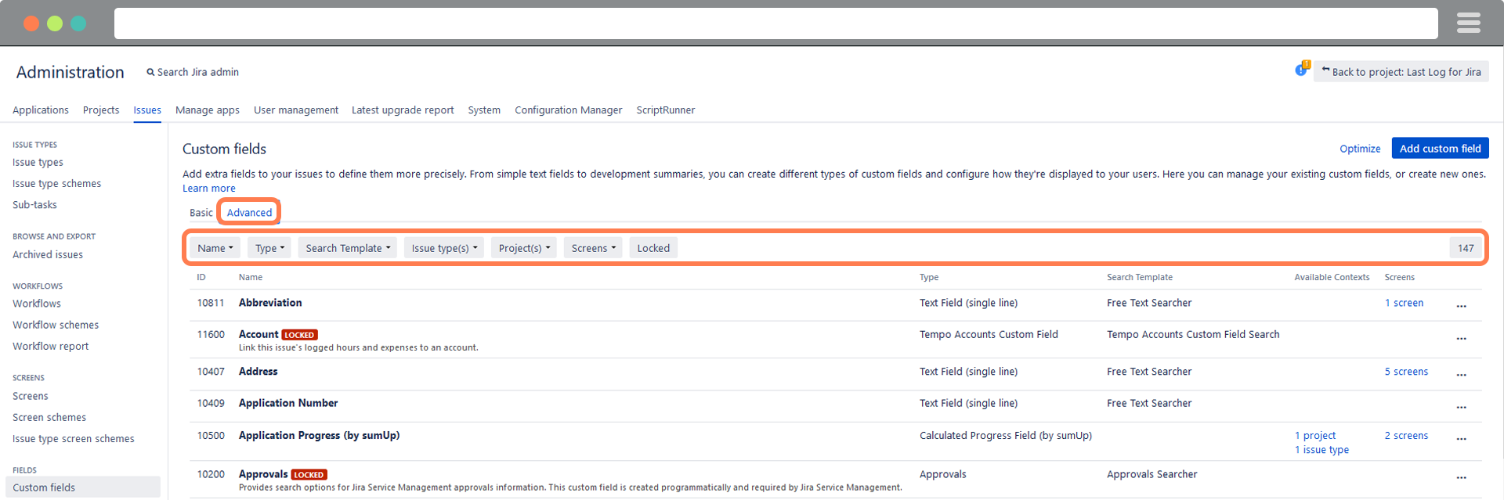Screen dimensions: 1504x500
Task: Open the Issue type(s) filter dropdown
Action: click(443, 248)
